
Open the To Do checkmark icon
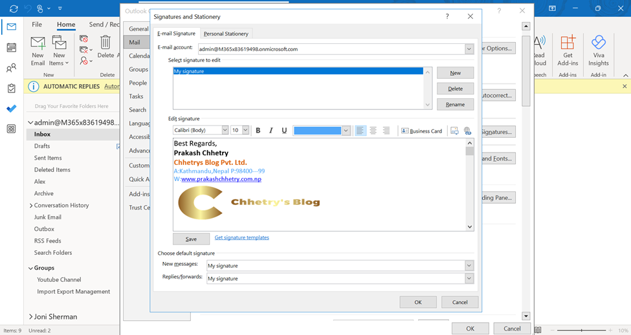[11, 109]
